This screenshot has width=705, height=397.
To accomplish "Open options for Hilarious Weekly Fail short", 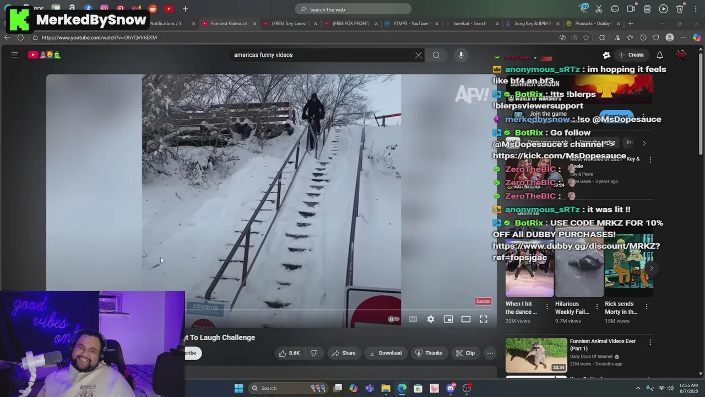I will [596, 307].
